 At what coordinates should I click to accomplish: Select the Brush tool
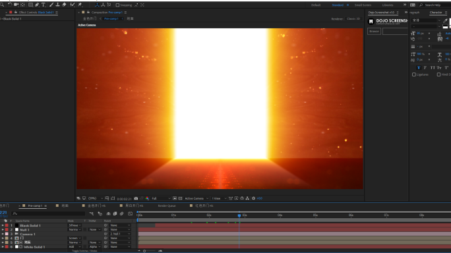51,5
